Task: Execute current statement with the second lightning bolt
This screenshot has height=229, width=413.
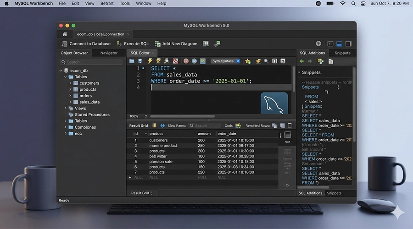Action: [158, 61]
